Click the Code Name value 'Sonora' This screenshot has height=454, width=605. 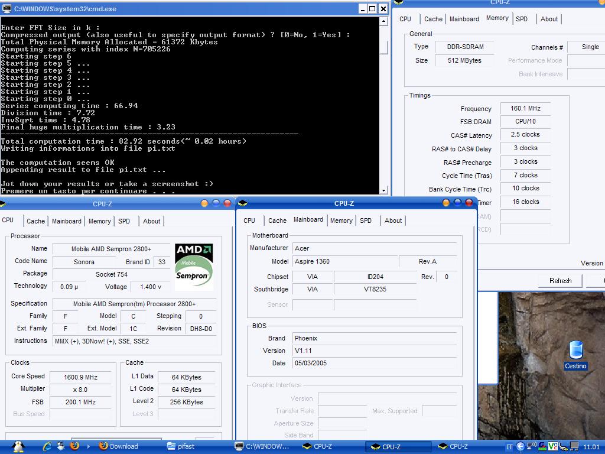coord(84,262)
